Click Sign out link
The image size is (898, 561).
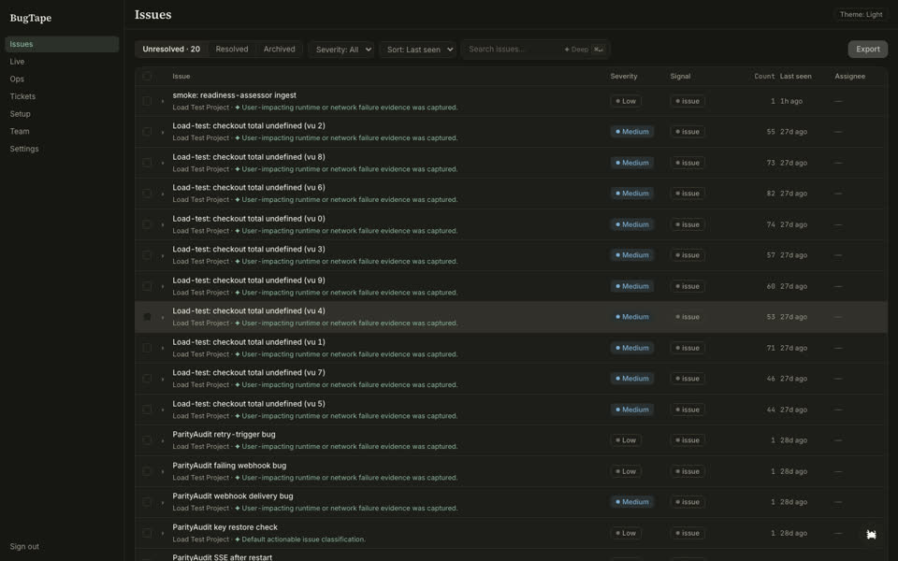click(24, 547)
